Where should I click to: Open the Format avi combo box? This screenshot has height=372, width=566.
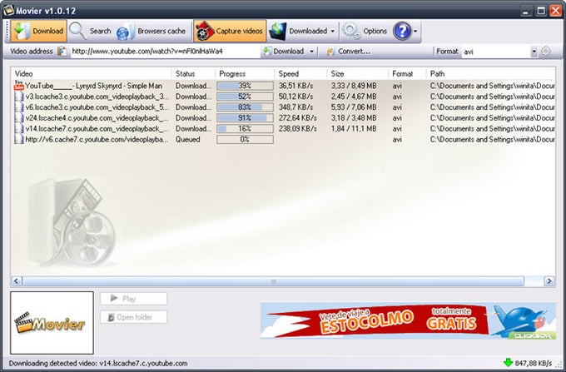click(x=499, y=52)
